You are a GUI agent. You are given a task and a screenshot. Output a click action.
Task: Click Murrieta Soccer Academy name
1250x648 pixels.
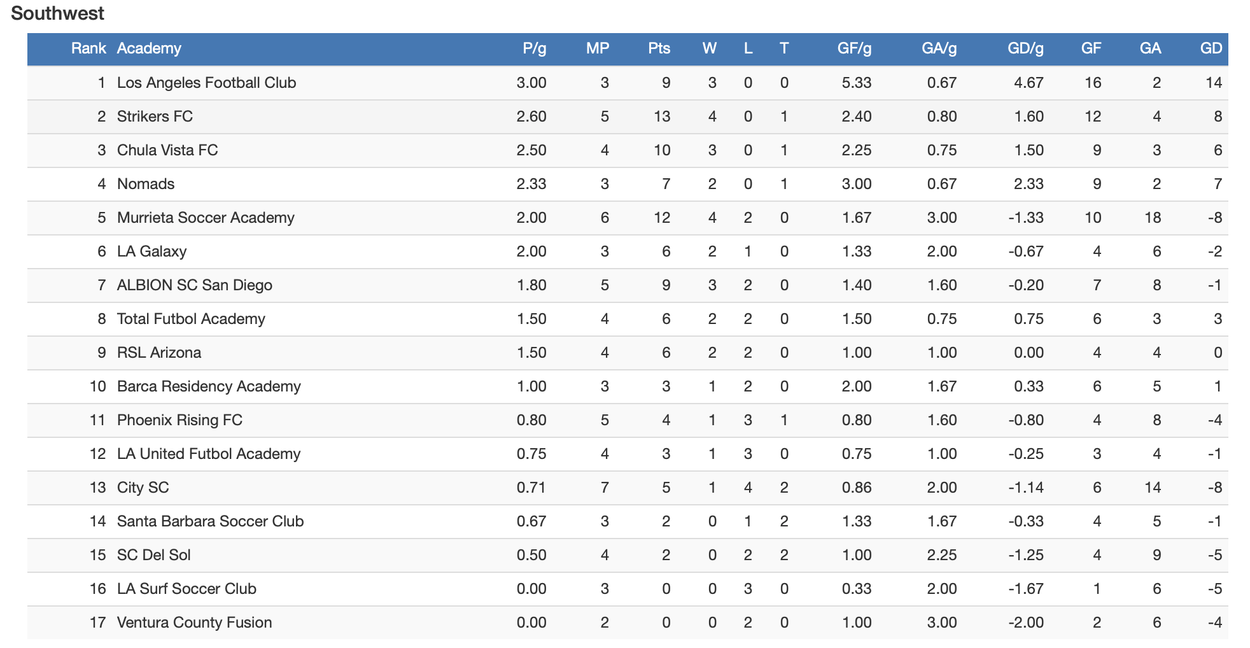click(206, 218)
